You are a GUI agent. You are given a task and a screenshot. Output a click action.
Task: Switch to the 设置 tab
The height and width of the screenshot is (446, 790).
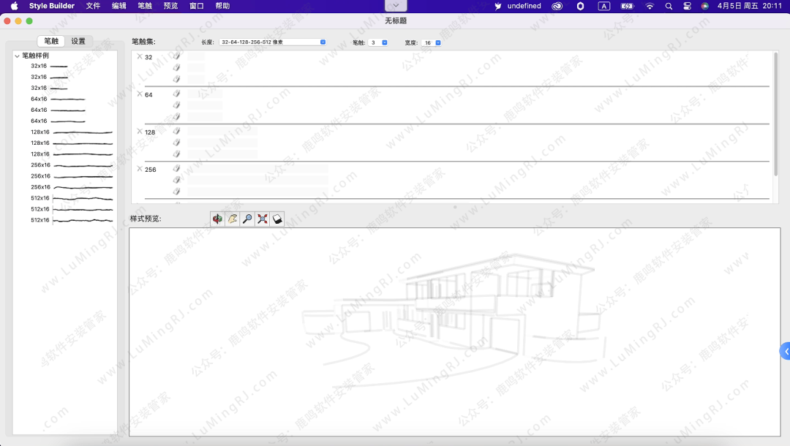point(78,41)
